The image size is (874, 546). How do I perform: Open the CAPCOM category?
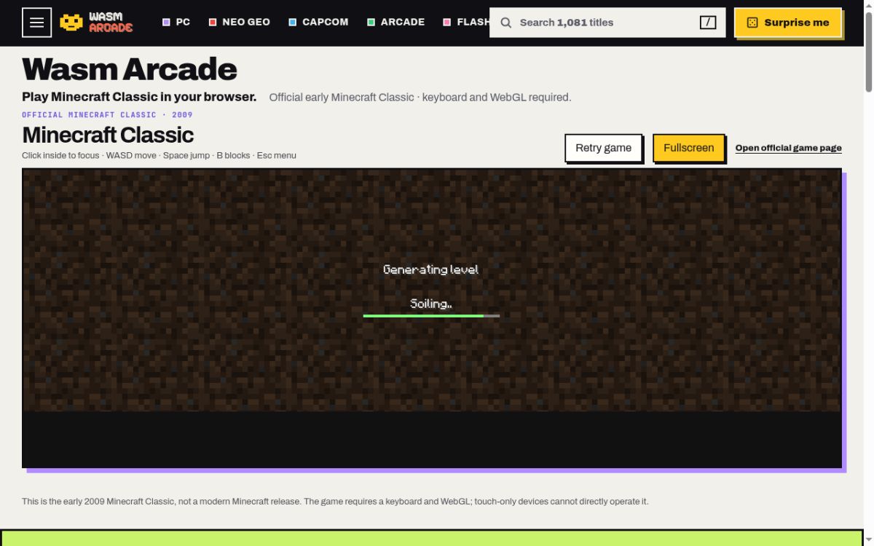point(318,23)
